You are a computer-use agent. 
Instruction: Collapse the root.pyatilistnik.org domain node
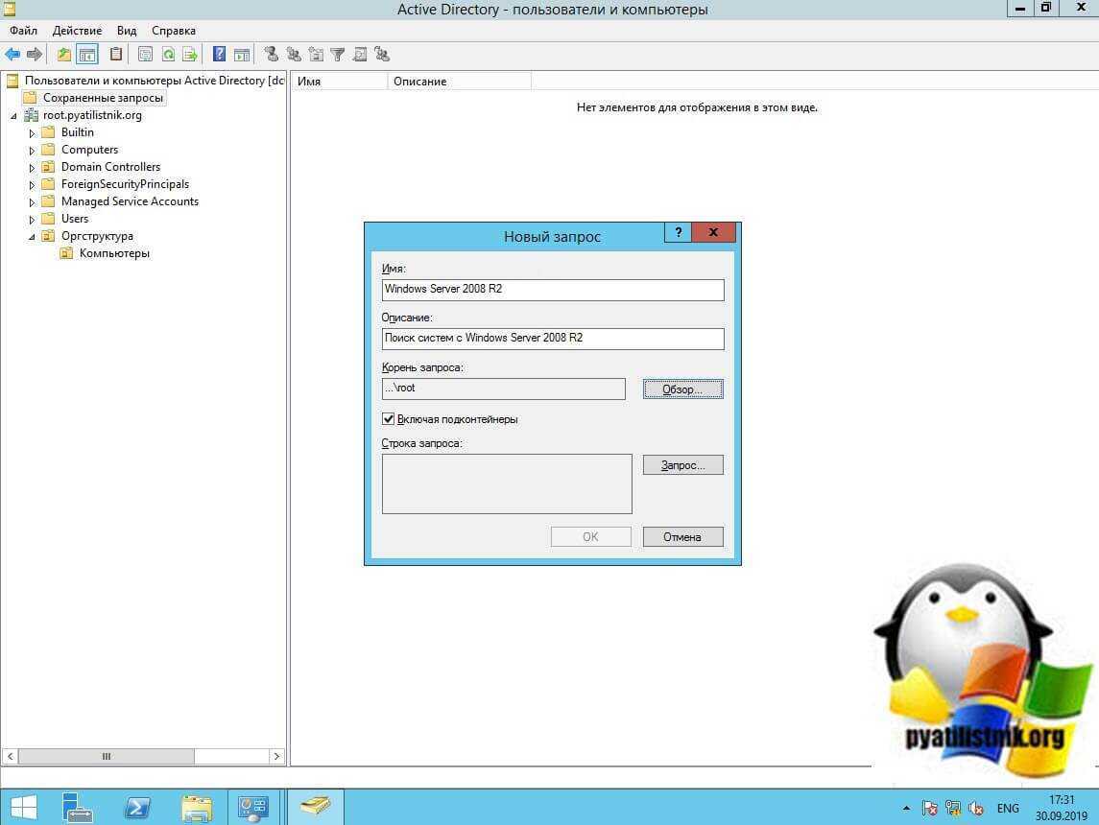click(13, 115)
